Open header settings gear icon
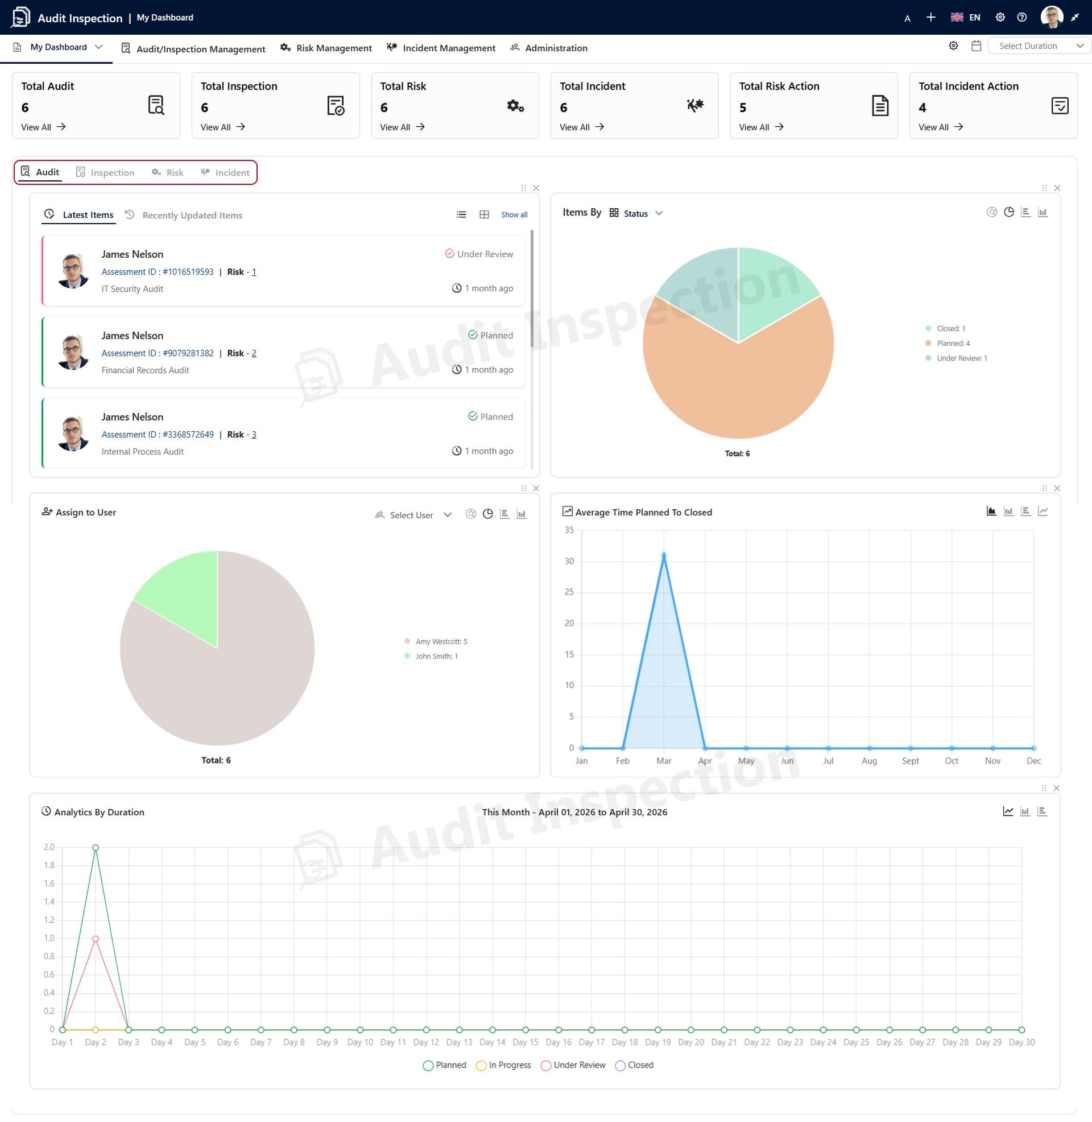1092x1122 pixels. coord(1000,17)
